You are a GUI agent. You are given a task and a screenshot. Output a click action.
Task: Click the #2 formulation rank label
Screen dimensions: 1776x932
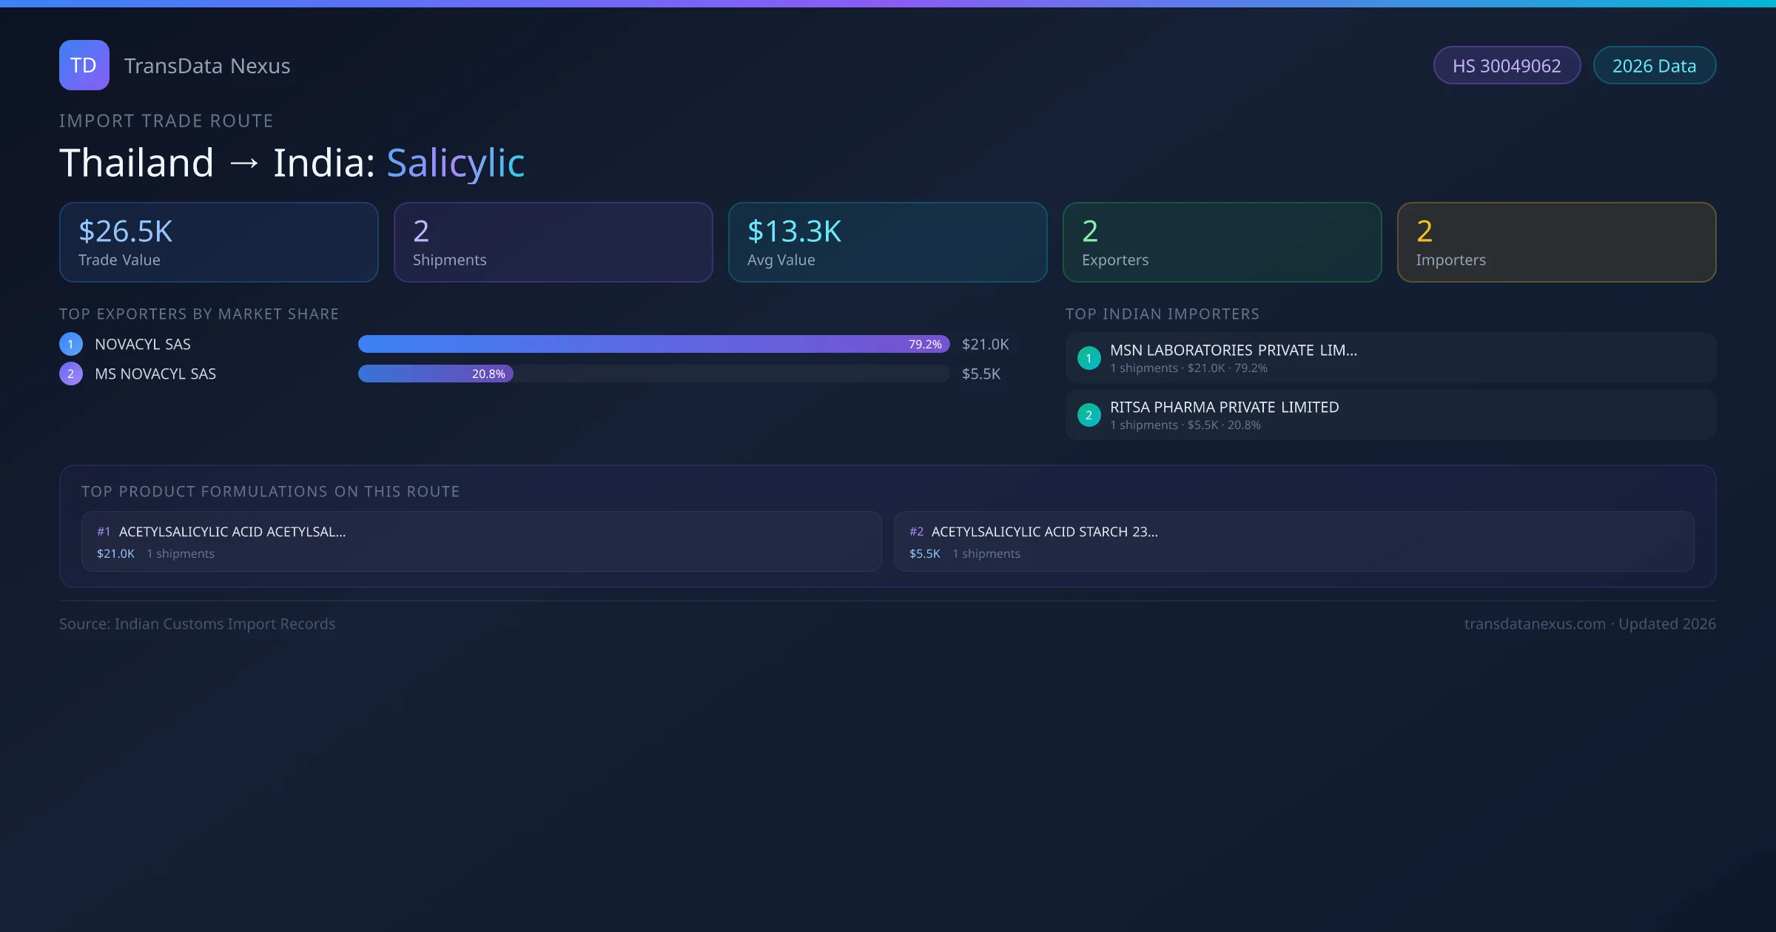(x=916, y=532)
